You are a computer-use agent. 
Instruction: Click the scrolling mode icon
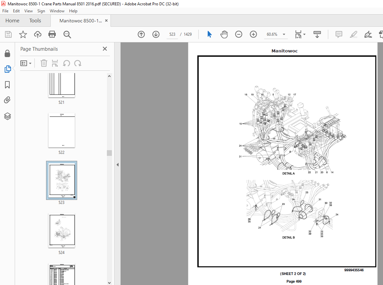tap(317, 34)
